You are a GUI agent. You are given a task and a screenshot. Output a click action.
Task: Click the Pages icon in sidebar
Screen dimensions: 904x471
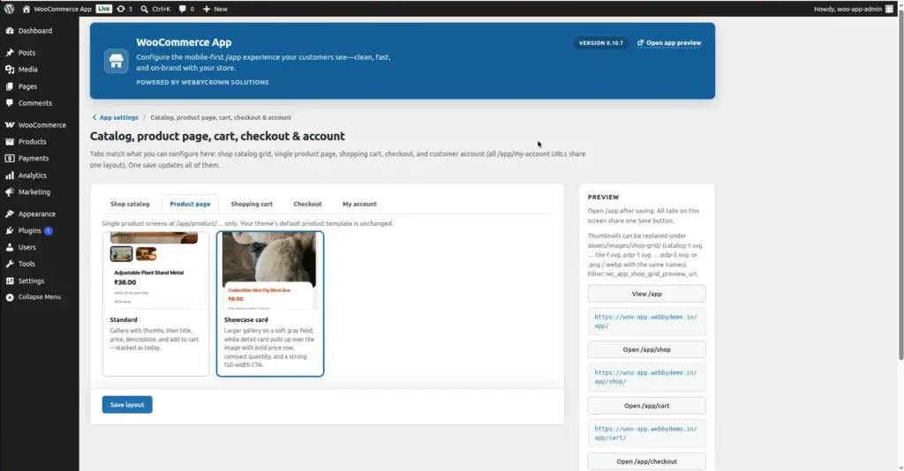pos(10,86)
